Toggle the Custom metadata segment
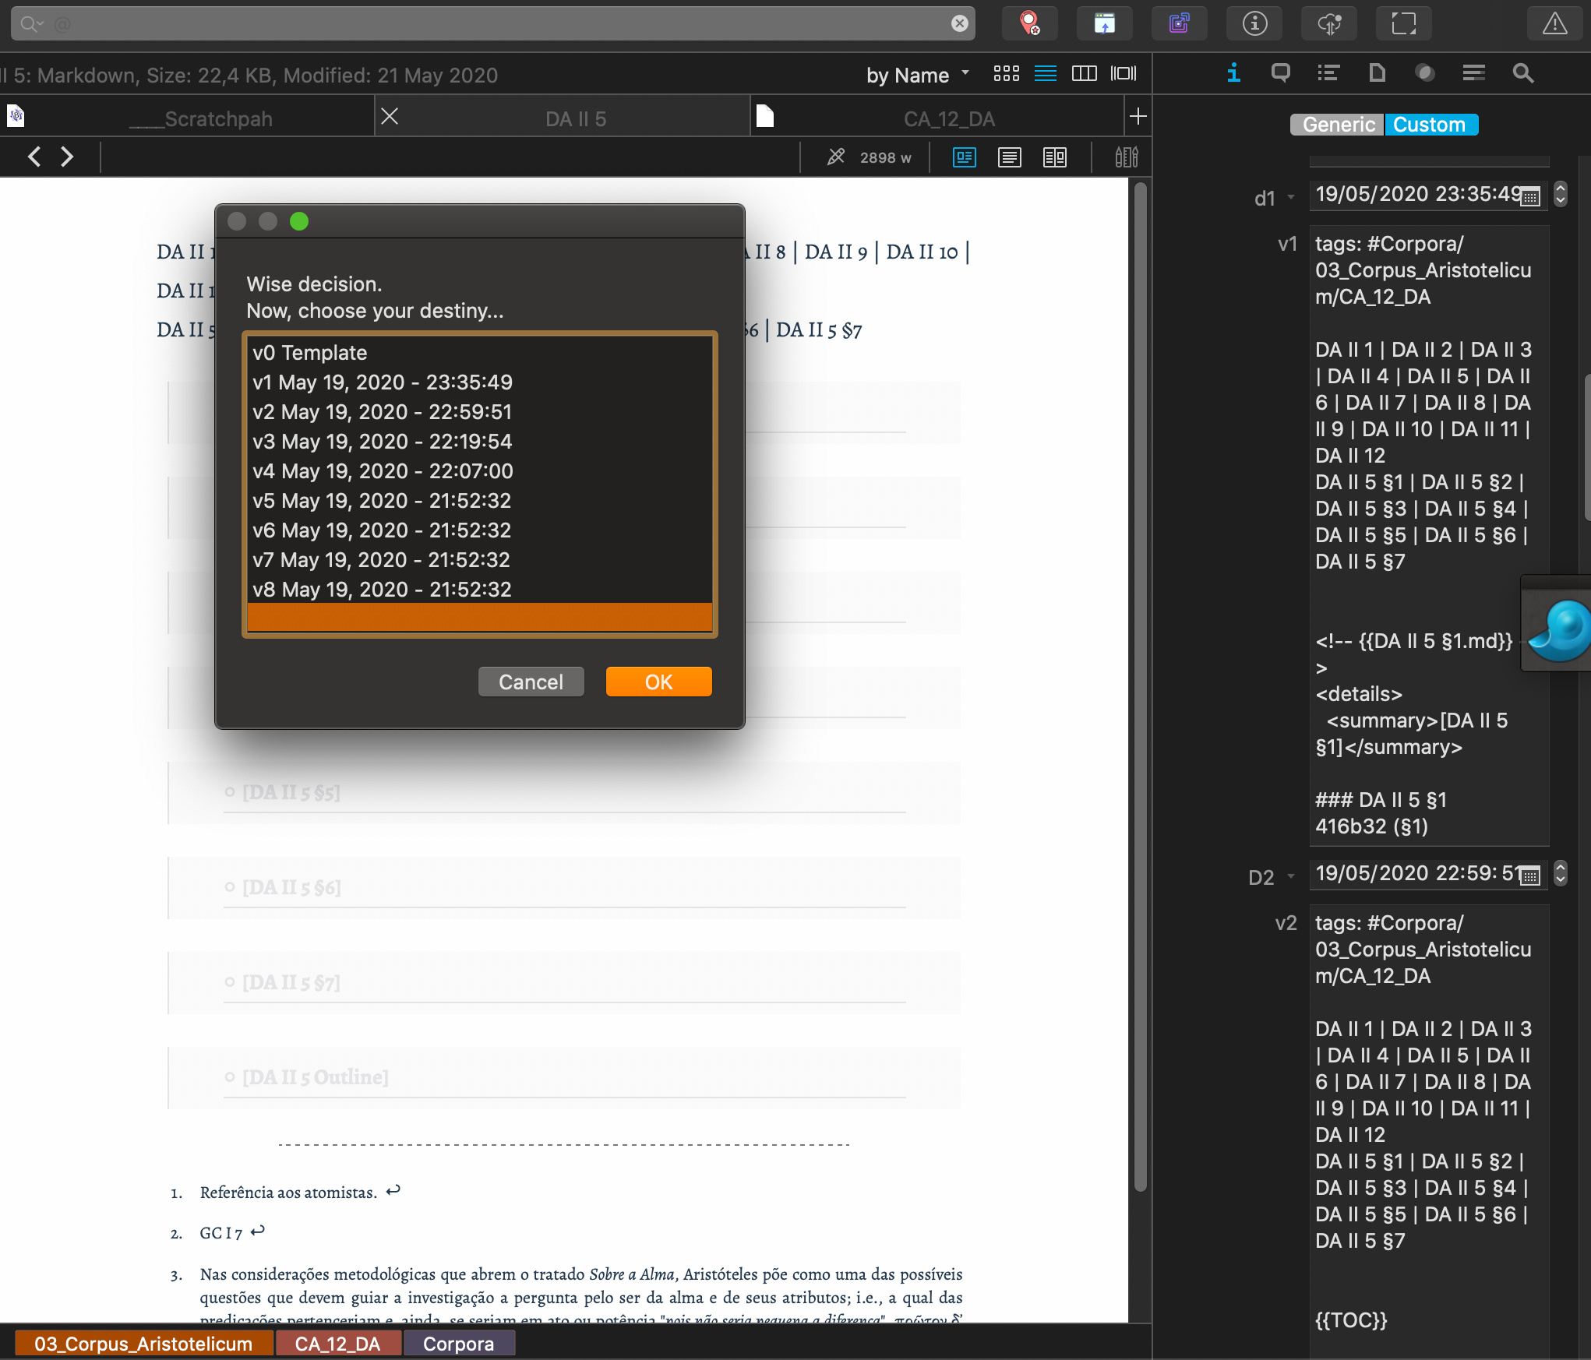Screen dimensions: 1591x1360 point(1430,125)
